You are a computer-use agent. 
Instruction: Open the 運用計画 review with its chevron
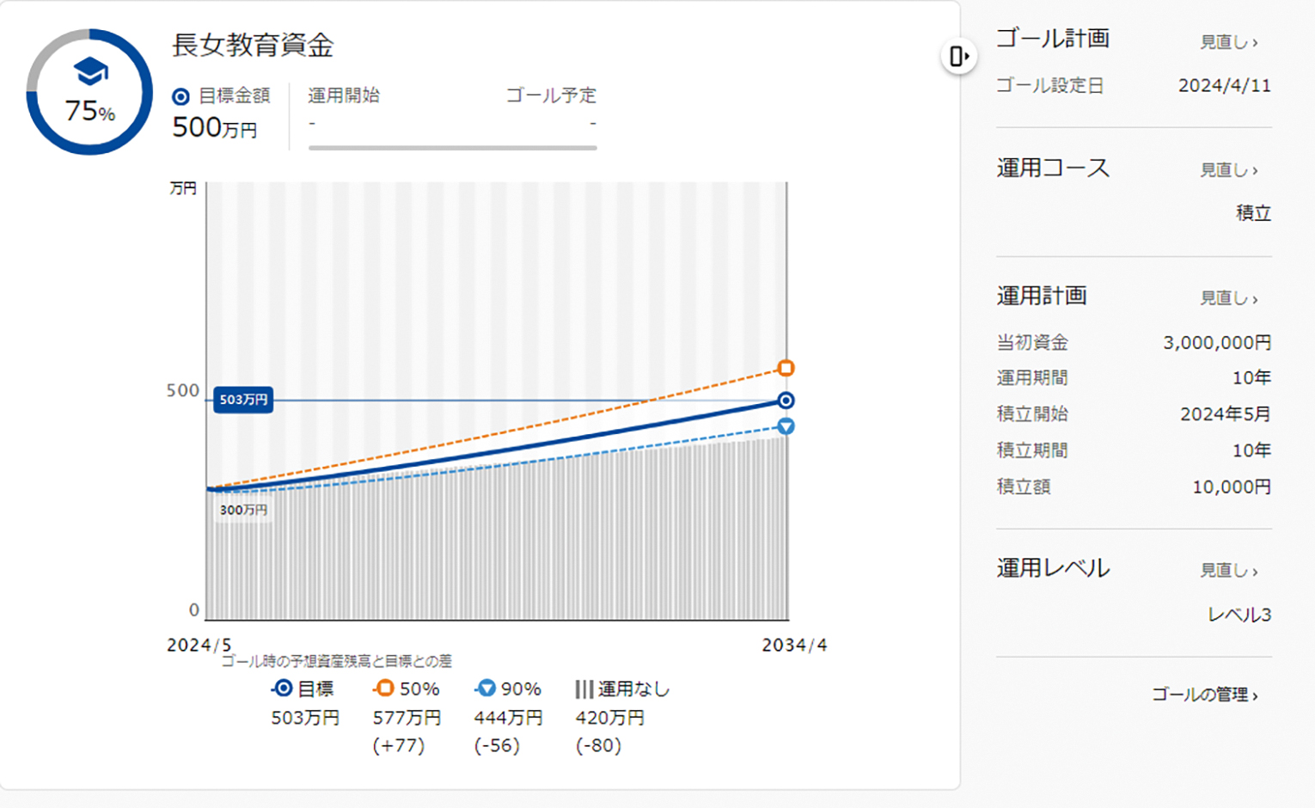point(1225,297)
